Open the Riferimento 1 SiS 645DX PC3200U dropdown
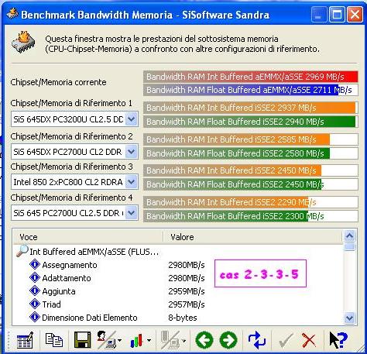The width and height of the screenshot is (367, 354). coord(132,119)
